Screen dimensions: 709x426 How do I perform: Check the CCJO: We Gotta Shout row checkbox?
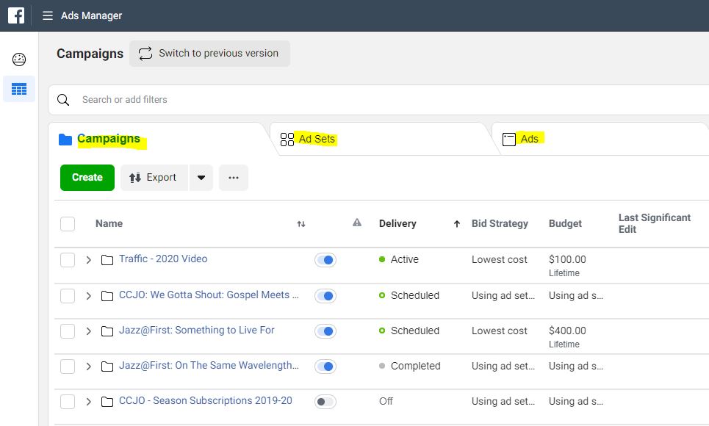[x=68, y=296]
